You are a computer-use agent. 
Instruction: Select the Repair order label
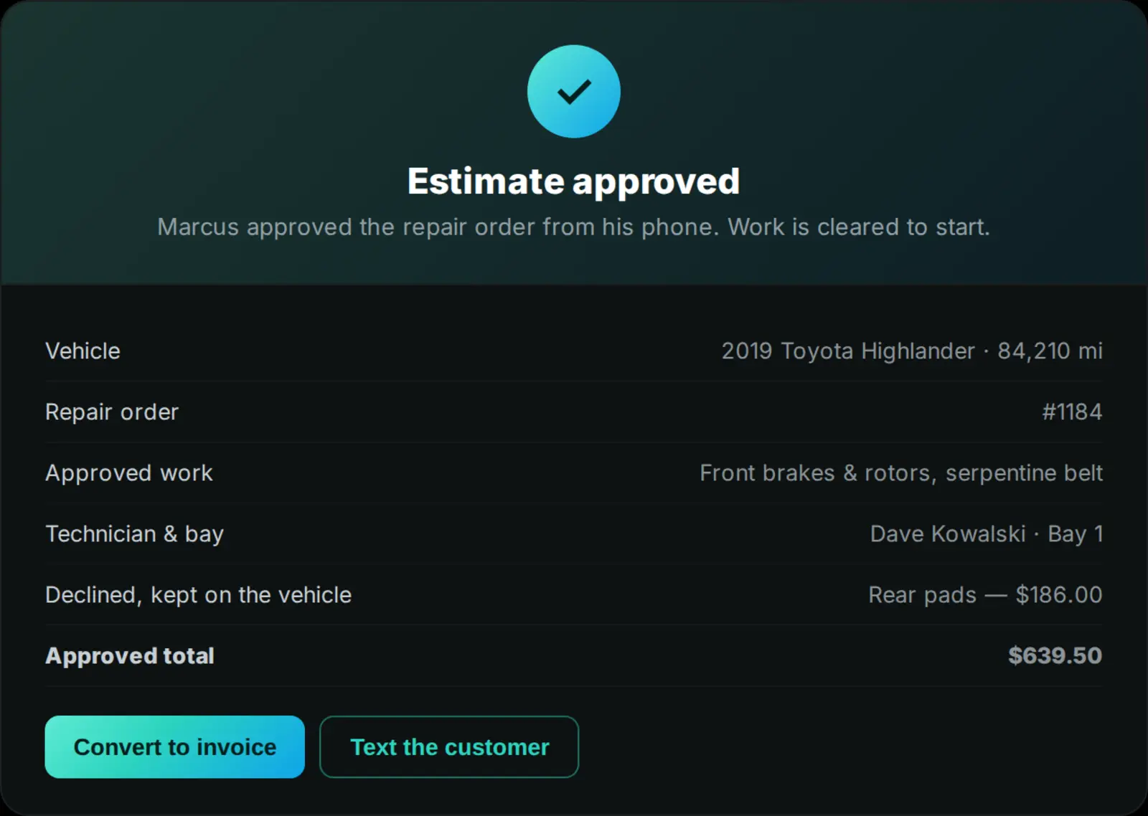coord(112,412)
